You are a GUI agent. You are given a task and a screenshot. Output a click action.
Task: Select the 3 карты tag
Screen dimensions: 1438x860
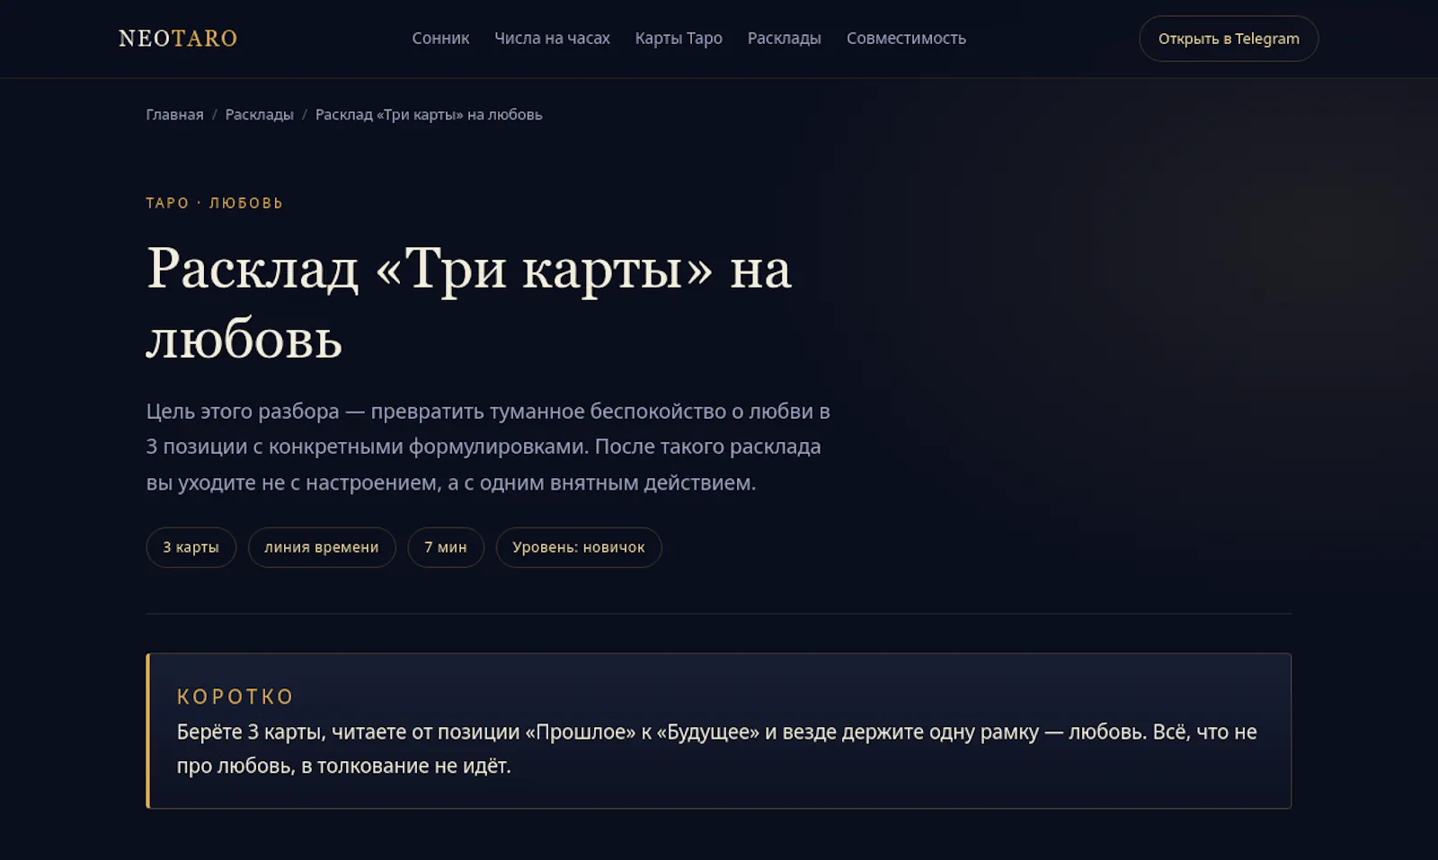pyautogui.click(x=191, y=547)
